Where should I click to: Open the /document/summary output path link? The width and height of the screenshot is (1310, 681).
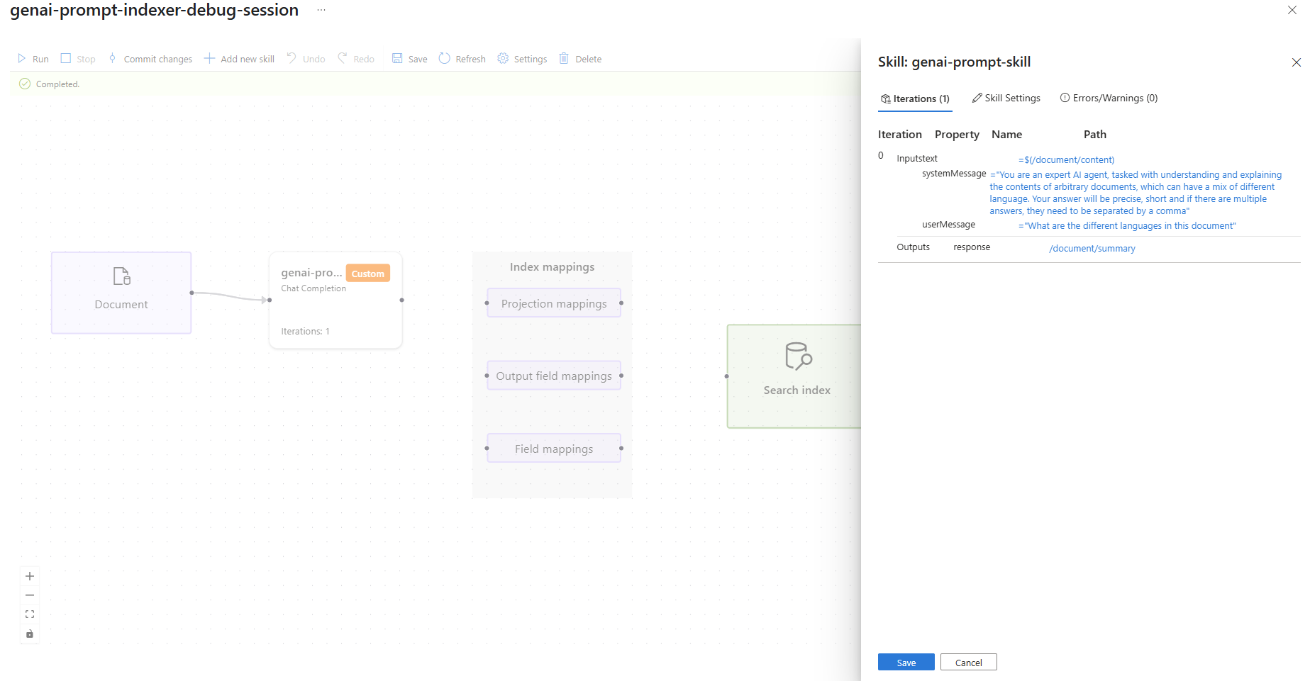coord(1092,249)
